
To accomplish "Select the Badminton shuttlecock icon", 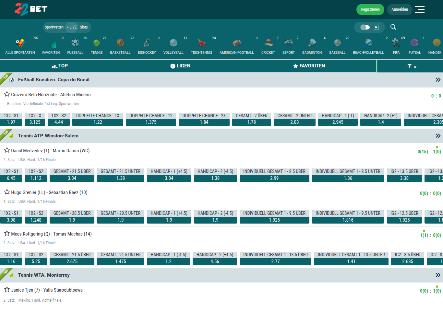I will pos(312,42).
